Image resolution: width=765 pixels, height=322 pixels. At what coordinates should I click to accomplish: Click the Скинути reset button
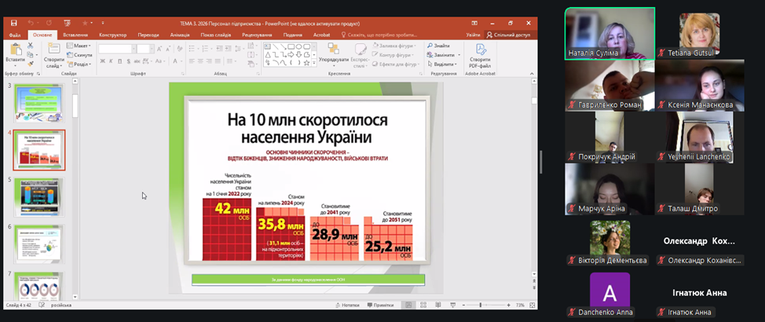click(x=82, y=55)
